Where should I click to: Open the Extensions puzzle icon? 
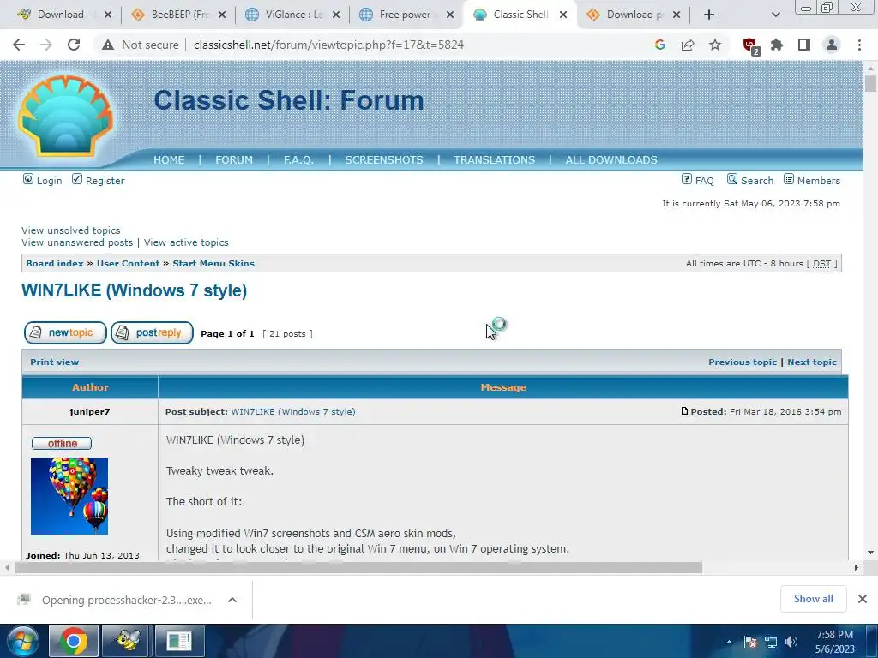777,45
